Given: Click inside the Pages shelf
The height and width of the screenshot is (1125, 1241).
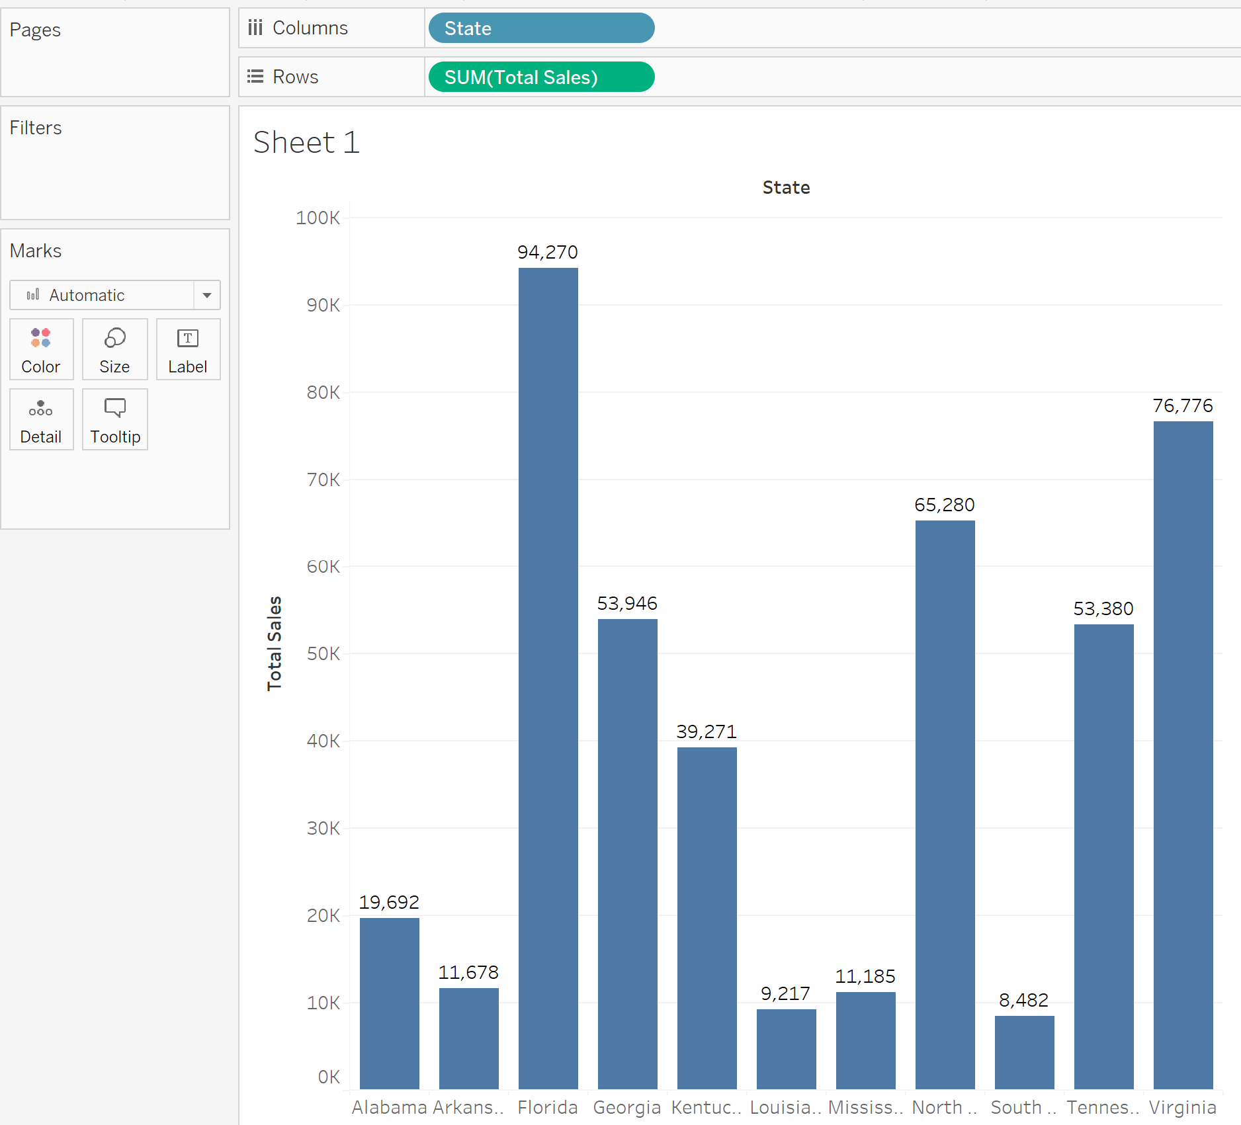Looking at the screenshot, I should [x=115, y=63].
